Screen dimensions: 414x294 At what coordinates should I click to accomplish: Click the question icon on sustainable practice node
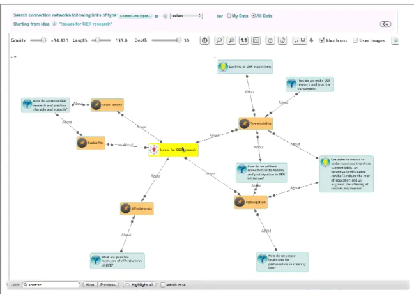(x=291, y=84)
